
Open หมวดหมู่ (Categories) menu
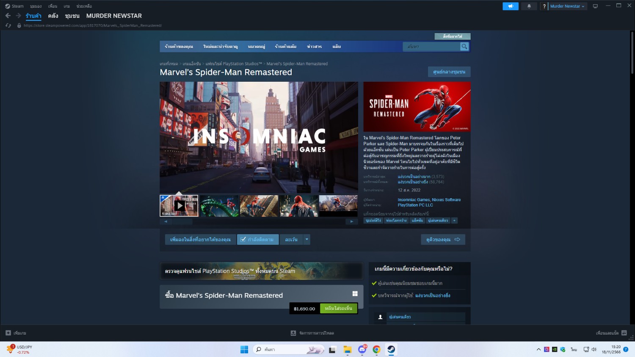[257, 47]
